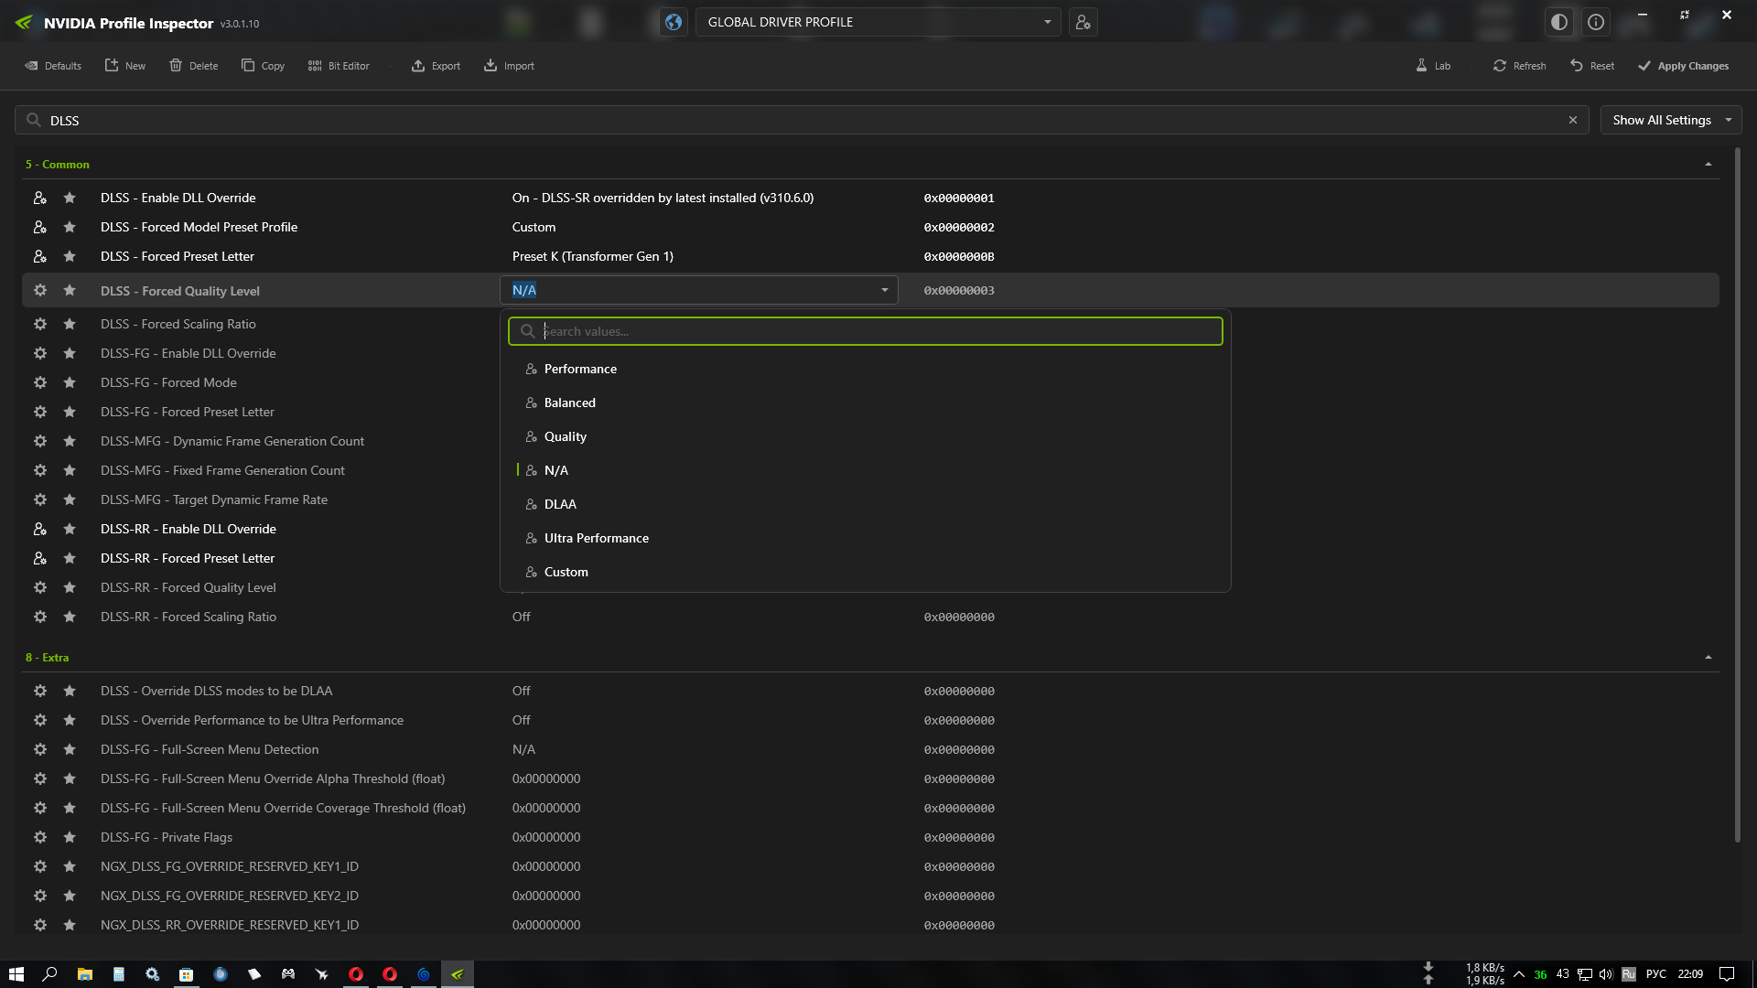
Task: Open the Show All Settings filter dropdown
Action: click(1671, 120)
